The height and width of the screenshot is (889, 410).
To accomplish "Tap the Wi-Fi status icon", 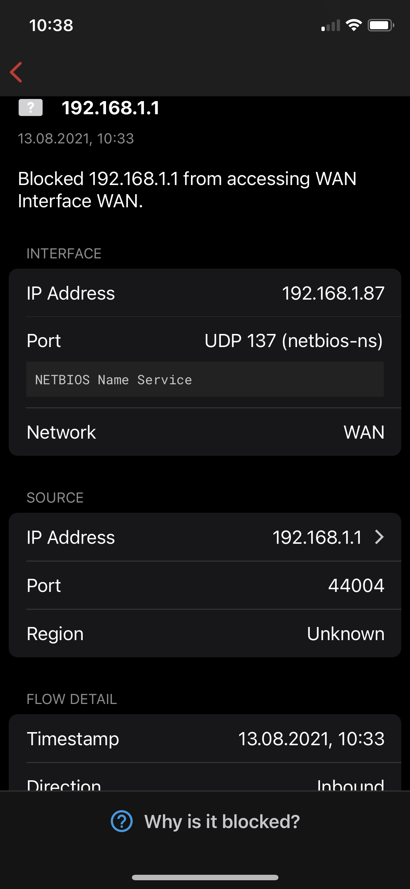I will pyautogui.click(x=354, y=25).
